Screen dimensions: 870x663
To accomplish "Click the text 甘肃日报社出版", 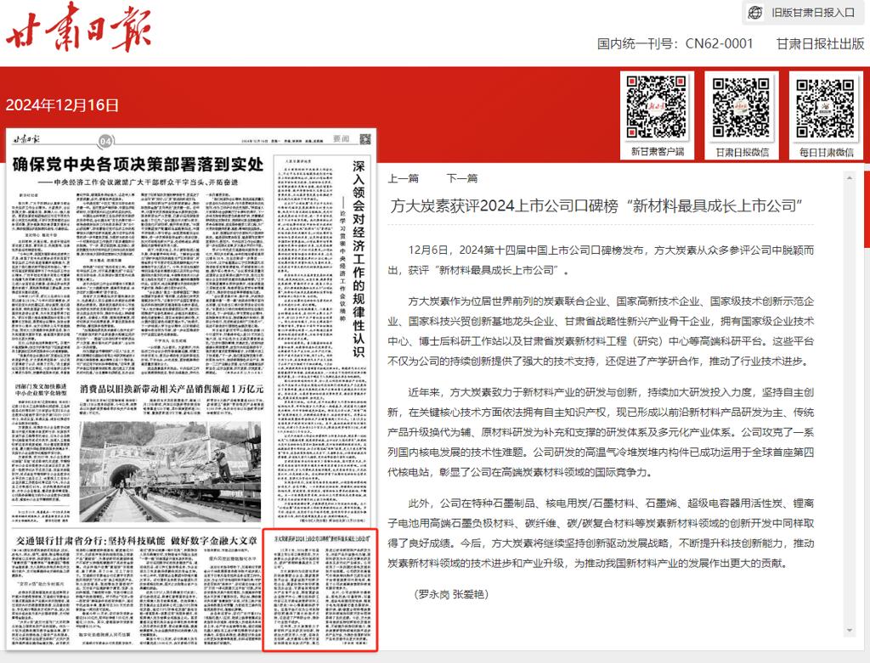I will pyautogui.click(x=820, y=44).
